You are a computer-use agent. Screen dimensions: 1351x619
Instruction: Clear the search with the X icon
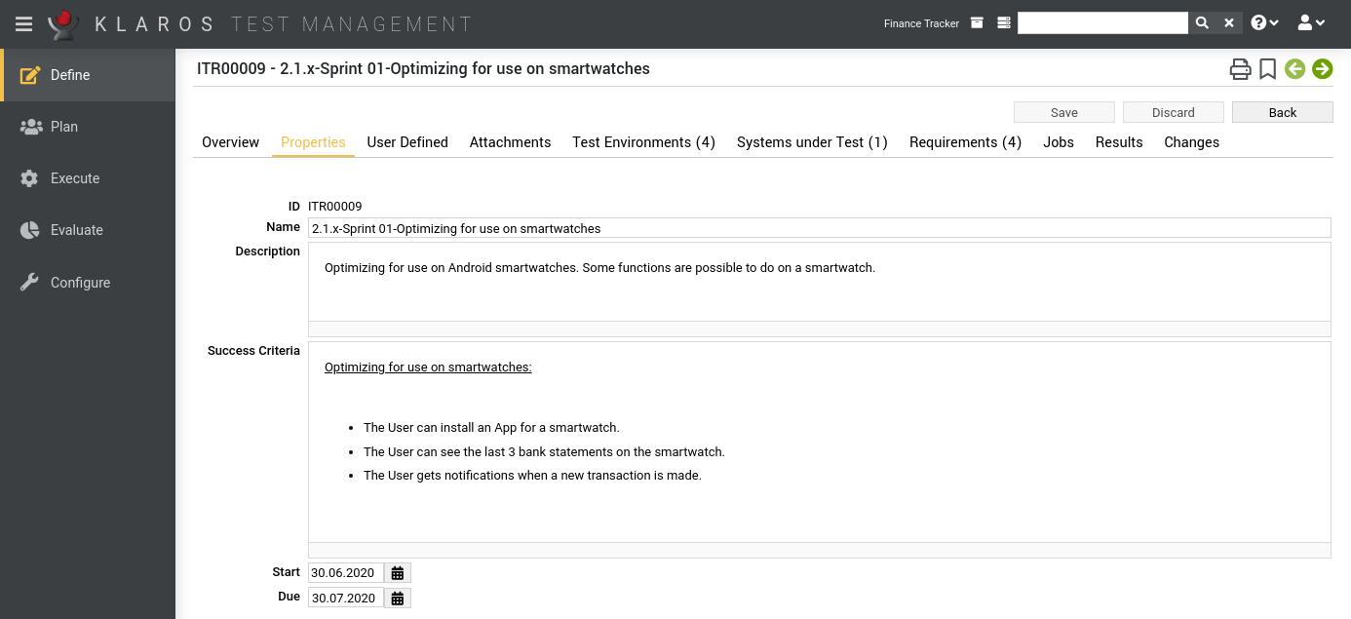[1229, 23]
